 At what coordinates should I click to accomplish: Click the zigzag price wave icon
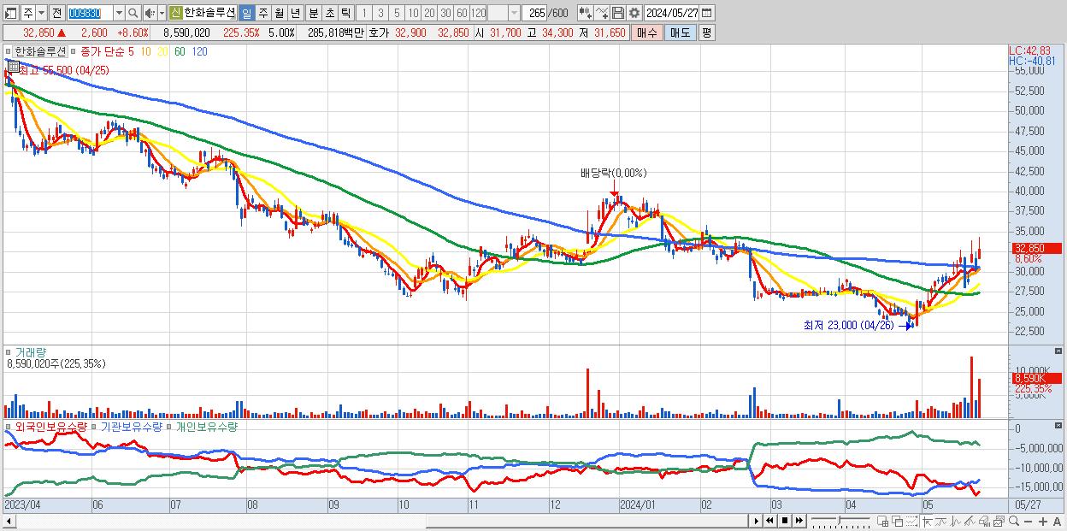(956, 521)
